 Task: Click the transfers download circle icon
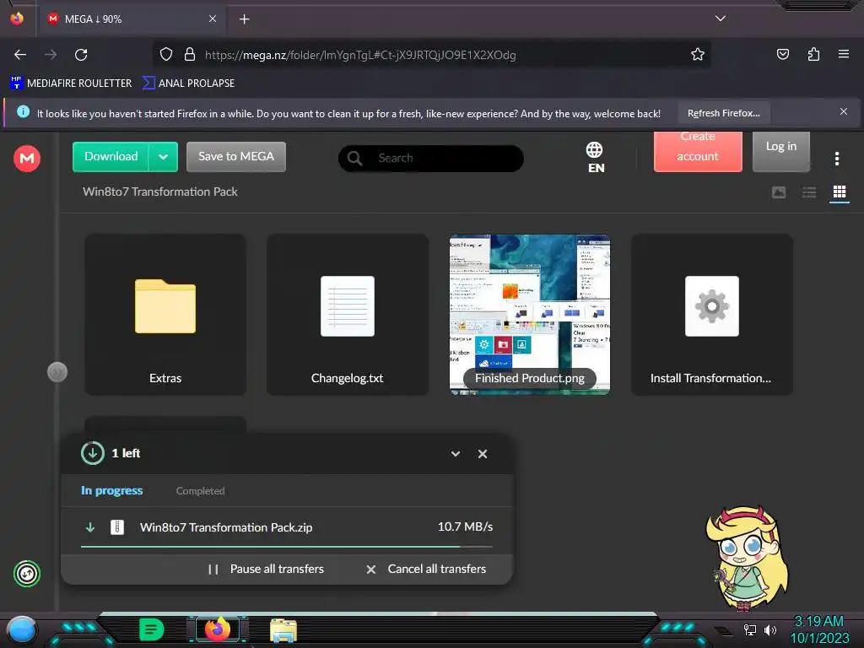click(x=93, y=453)
